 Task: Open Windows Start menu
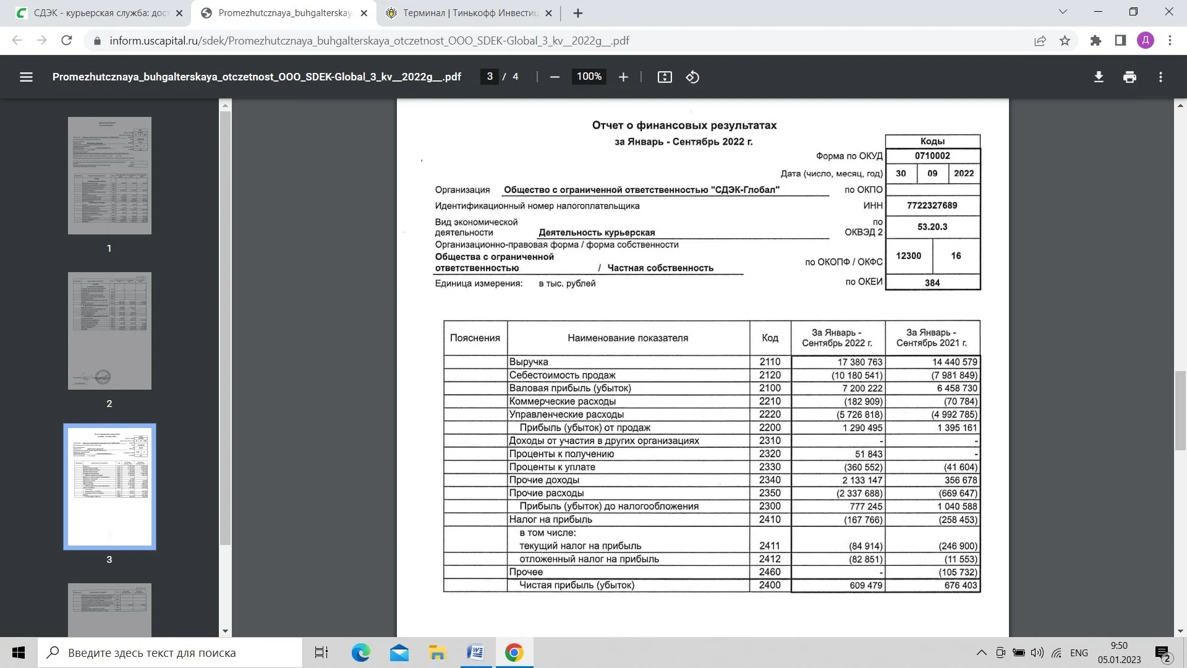point(19,653)
